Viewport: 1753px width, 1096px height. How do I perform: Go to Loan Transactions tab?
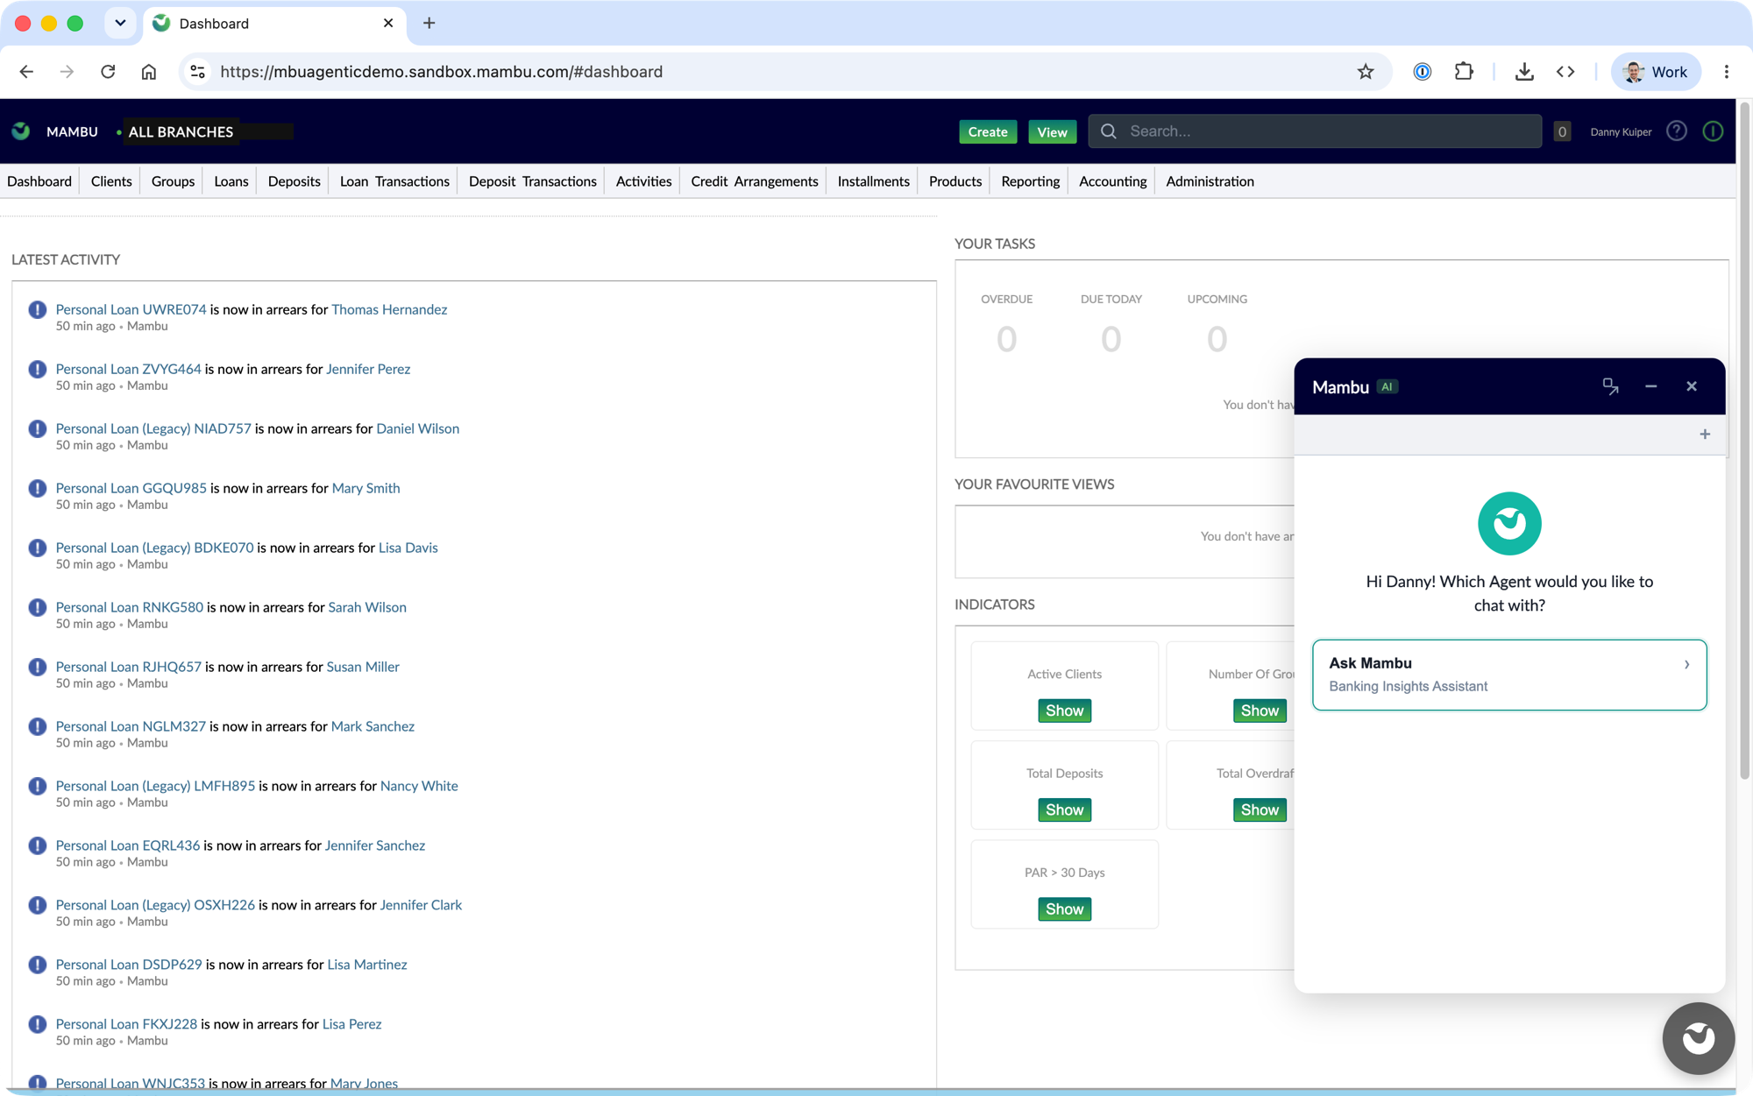click(x=394, y=181)
